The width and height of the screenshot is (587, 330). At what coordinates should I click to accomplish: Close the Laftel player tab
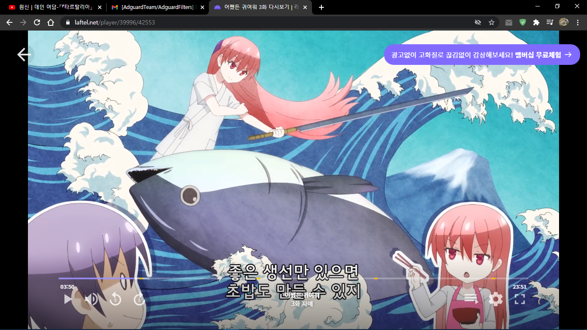pyautogui.click(x=305, y=7)
